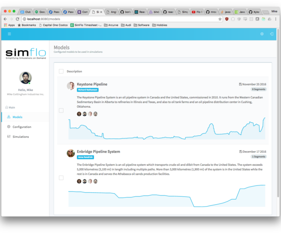This screenshot has width=281, height=234.
Task: Bookmark this page with the star icon
Action: click(220, 19)
